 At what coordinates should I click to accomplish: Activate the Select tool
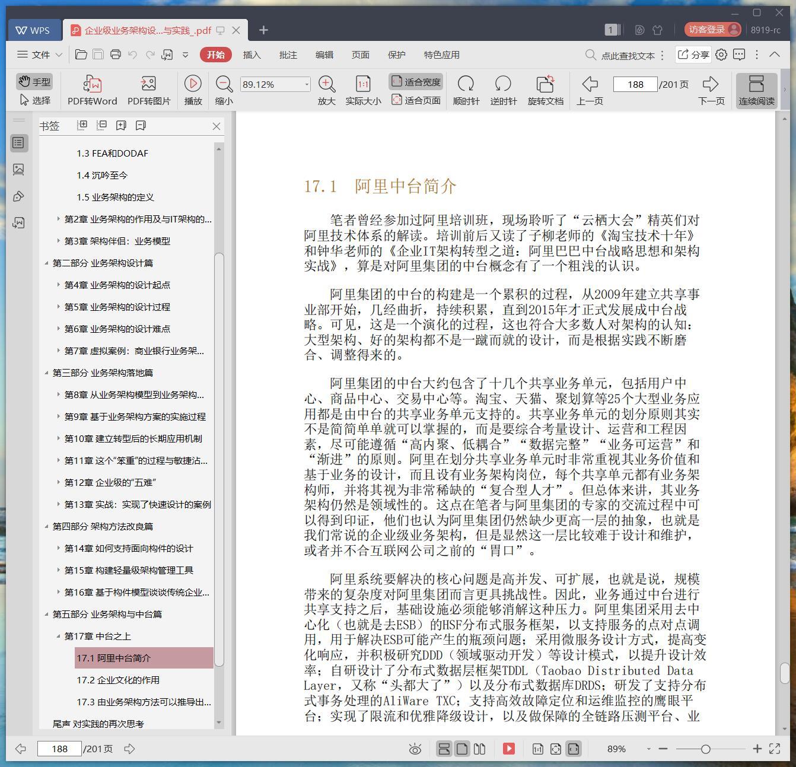click(34, 100)
